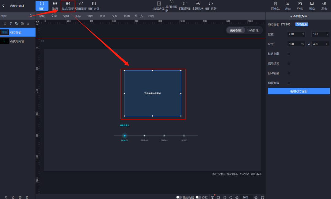Click the move-layer-up icon
This screenshot has height=199, width=331.
17,23
